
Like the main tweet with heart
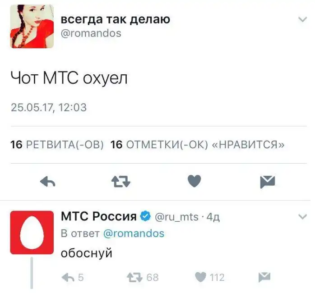pyautogui.click(x=194, y=181)
